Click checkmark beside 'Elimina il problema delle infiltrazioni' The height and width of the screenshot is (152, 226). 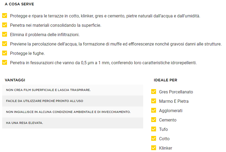tap(5, 35)
